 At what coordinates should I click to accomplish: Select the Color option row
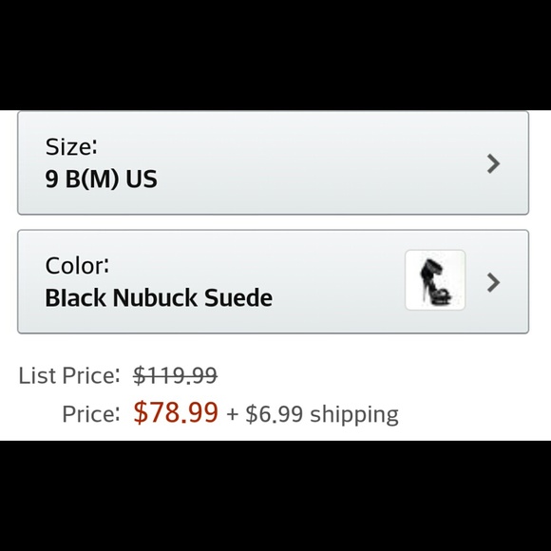[273, 281]
